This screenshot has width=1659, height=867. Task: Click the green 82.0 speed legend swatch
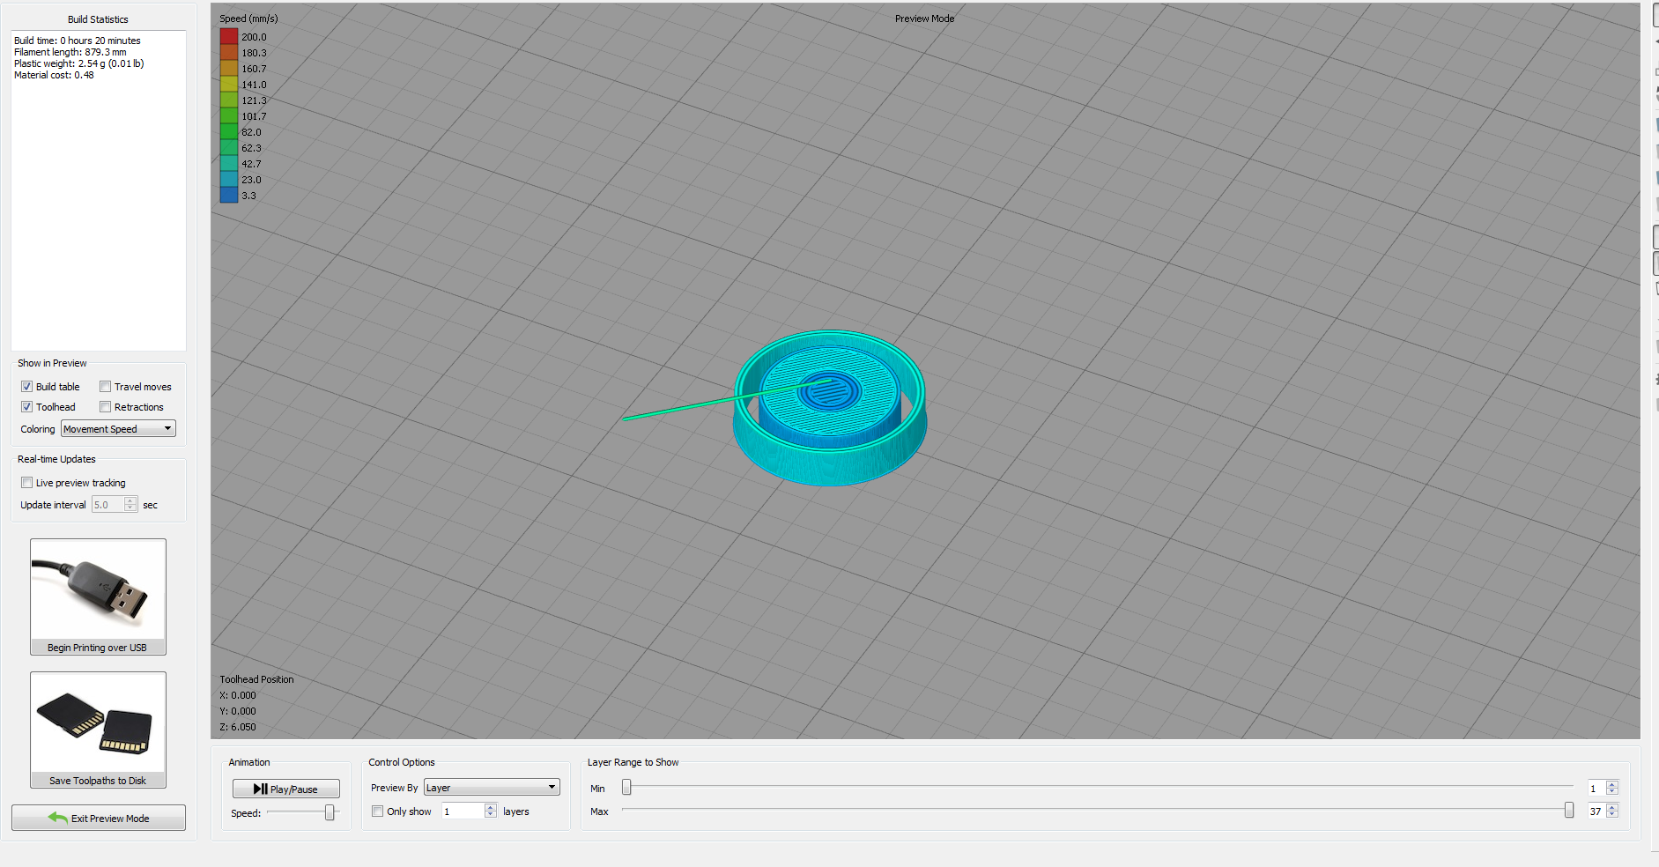229,132
